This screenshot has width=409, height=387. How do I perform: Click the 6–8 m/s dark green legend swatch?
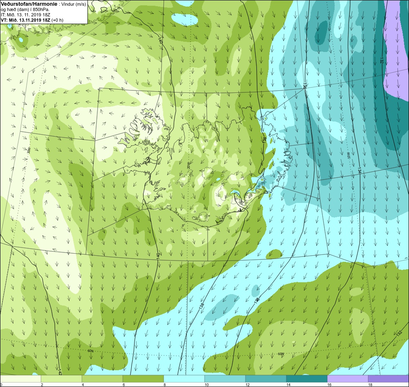[x=143, y=378]
